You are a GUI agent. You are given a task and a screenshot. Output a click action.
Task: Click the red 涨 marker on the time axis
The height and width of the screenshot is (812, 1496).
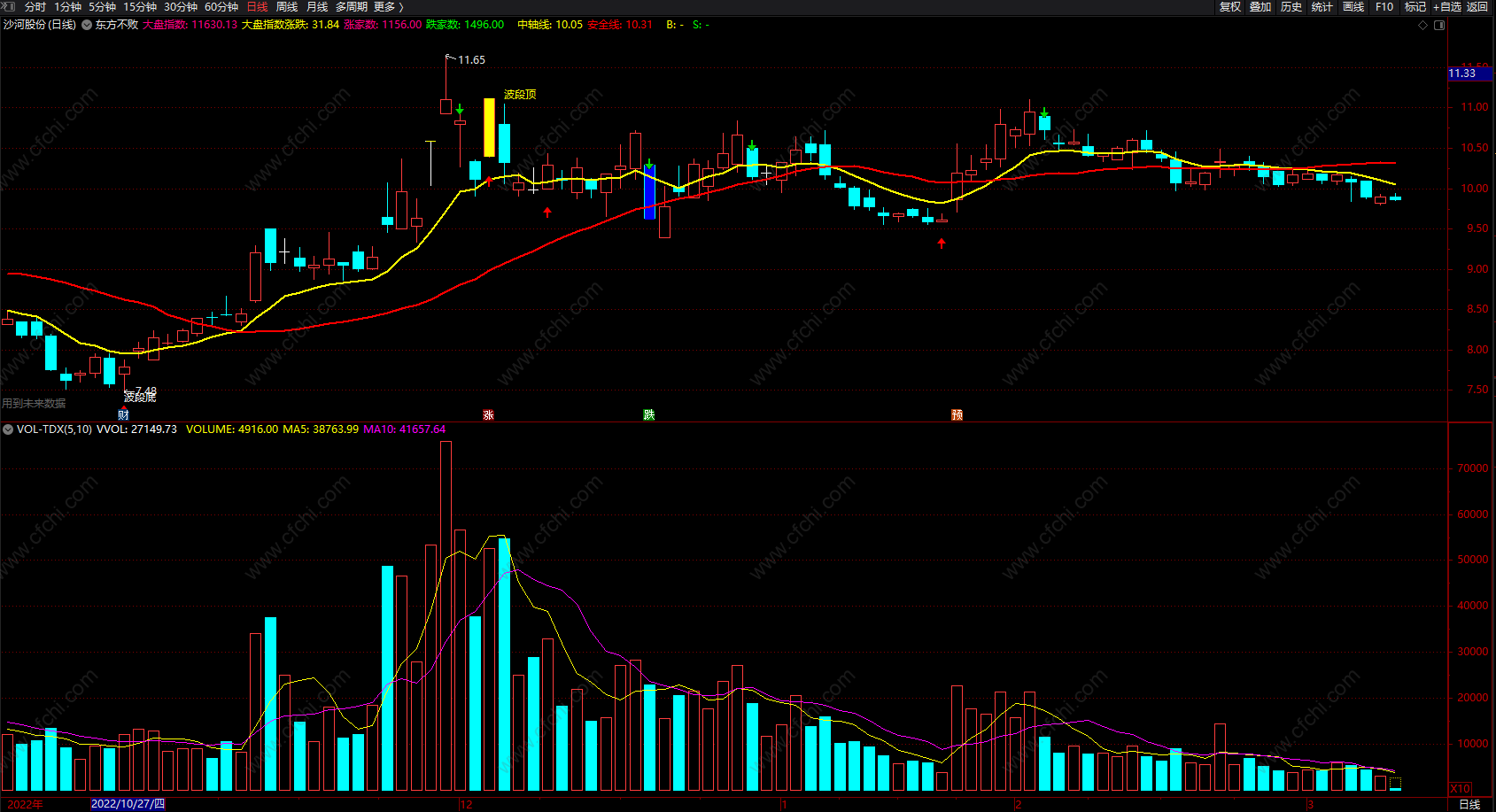click(x=488, y=414)
